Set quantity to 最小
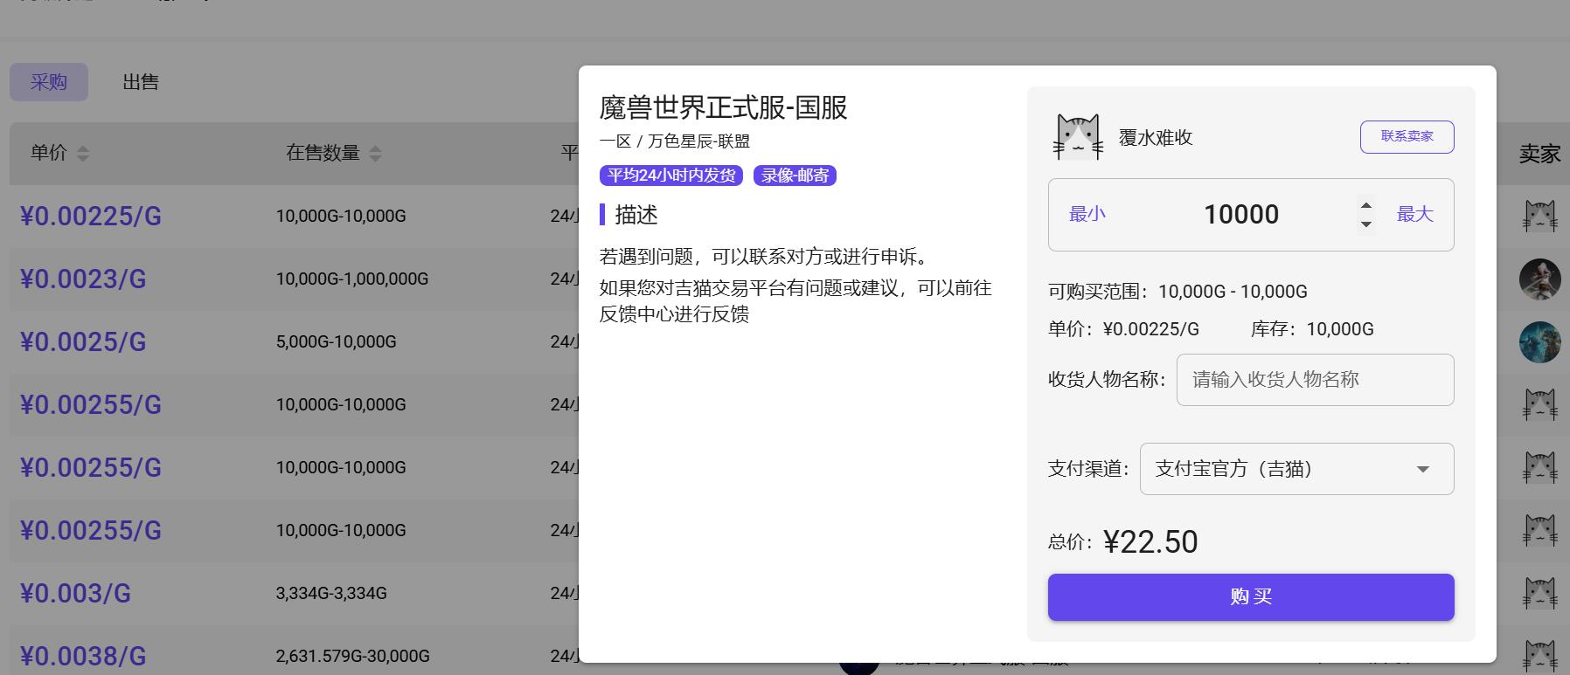The width and height of the screenshot is (1570, 675). click(1087, 214)
